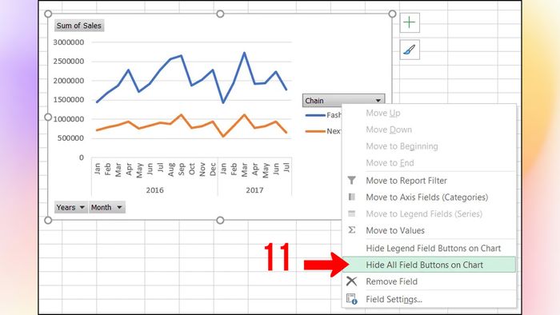
Task: Choose Move to Report Filter
Action: pos(429,181)
